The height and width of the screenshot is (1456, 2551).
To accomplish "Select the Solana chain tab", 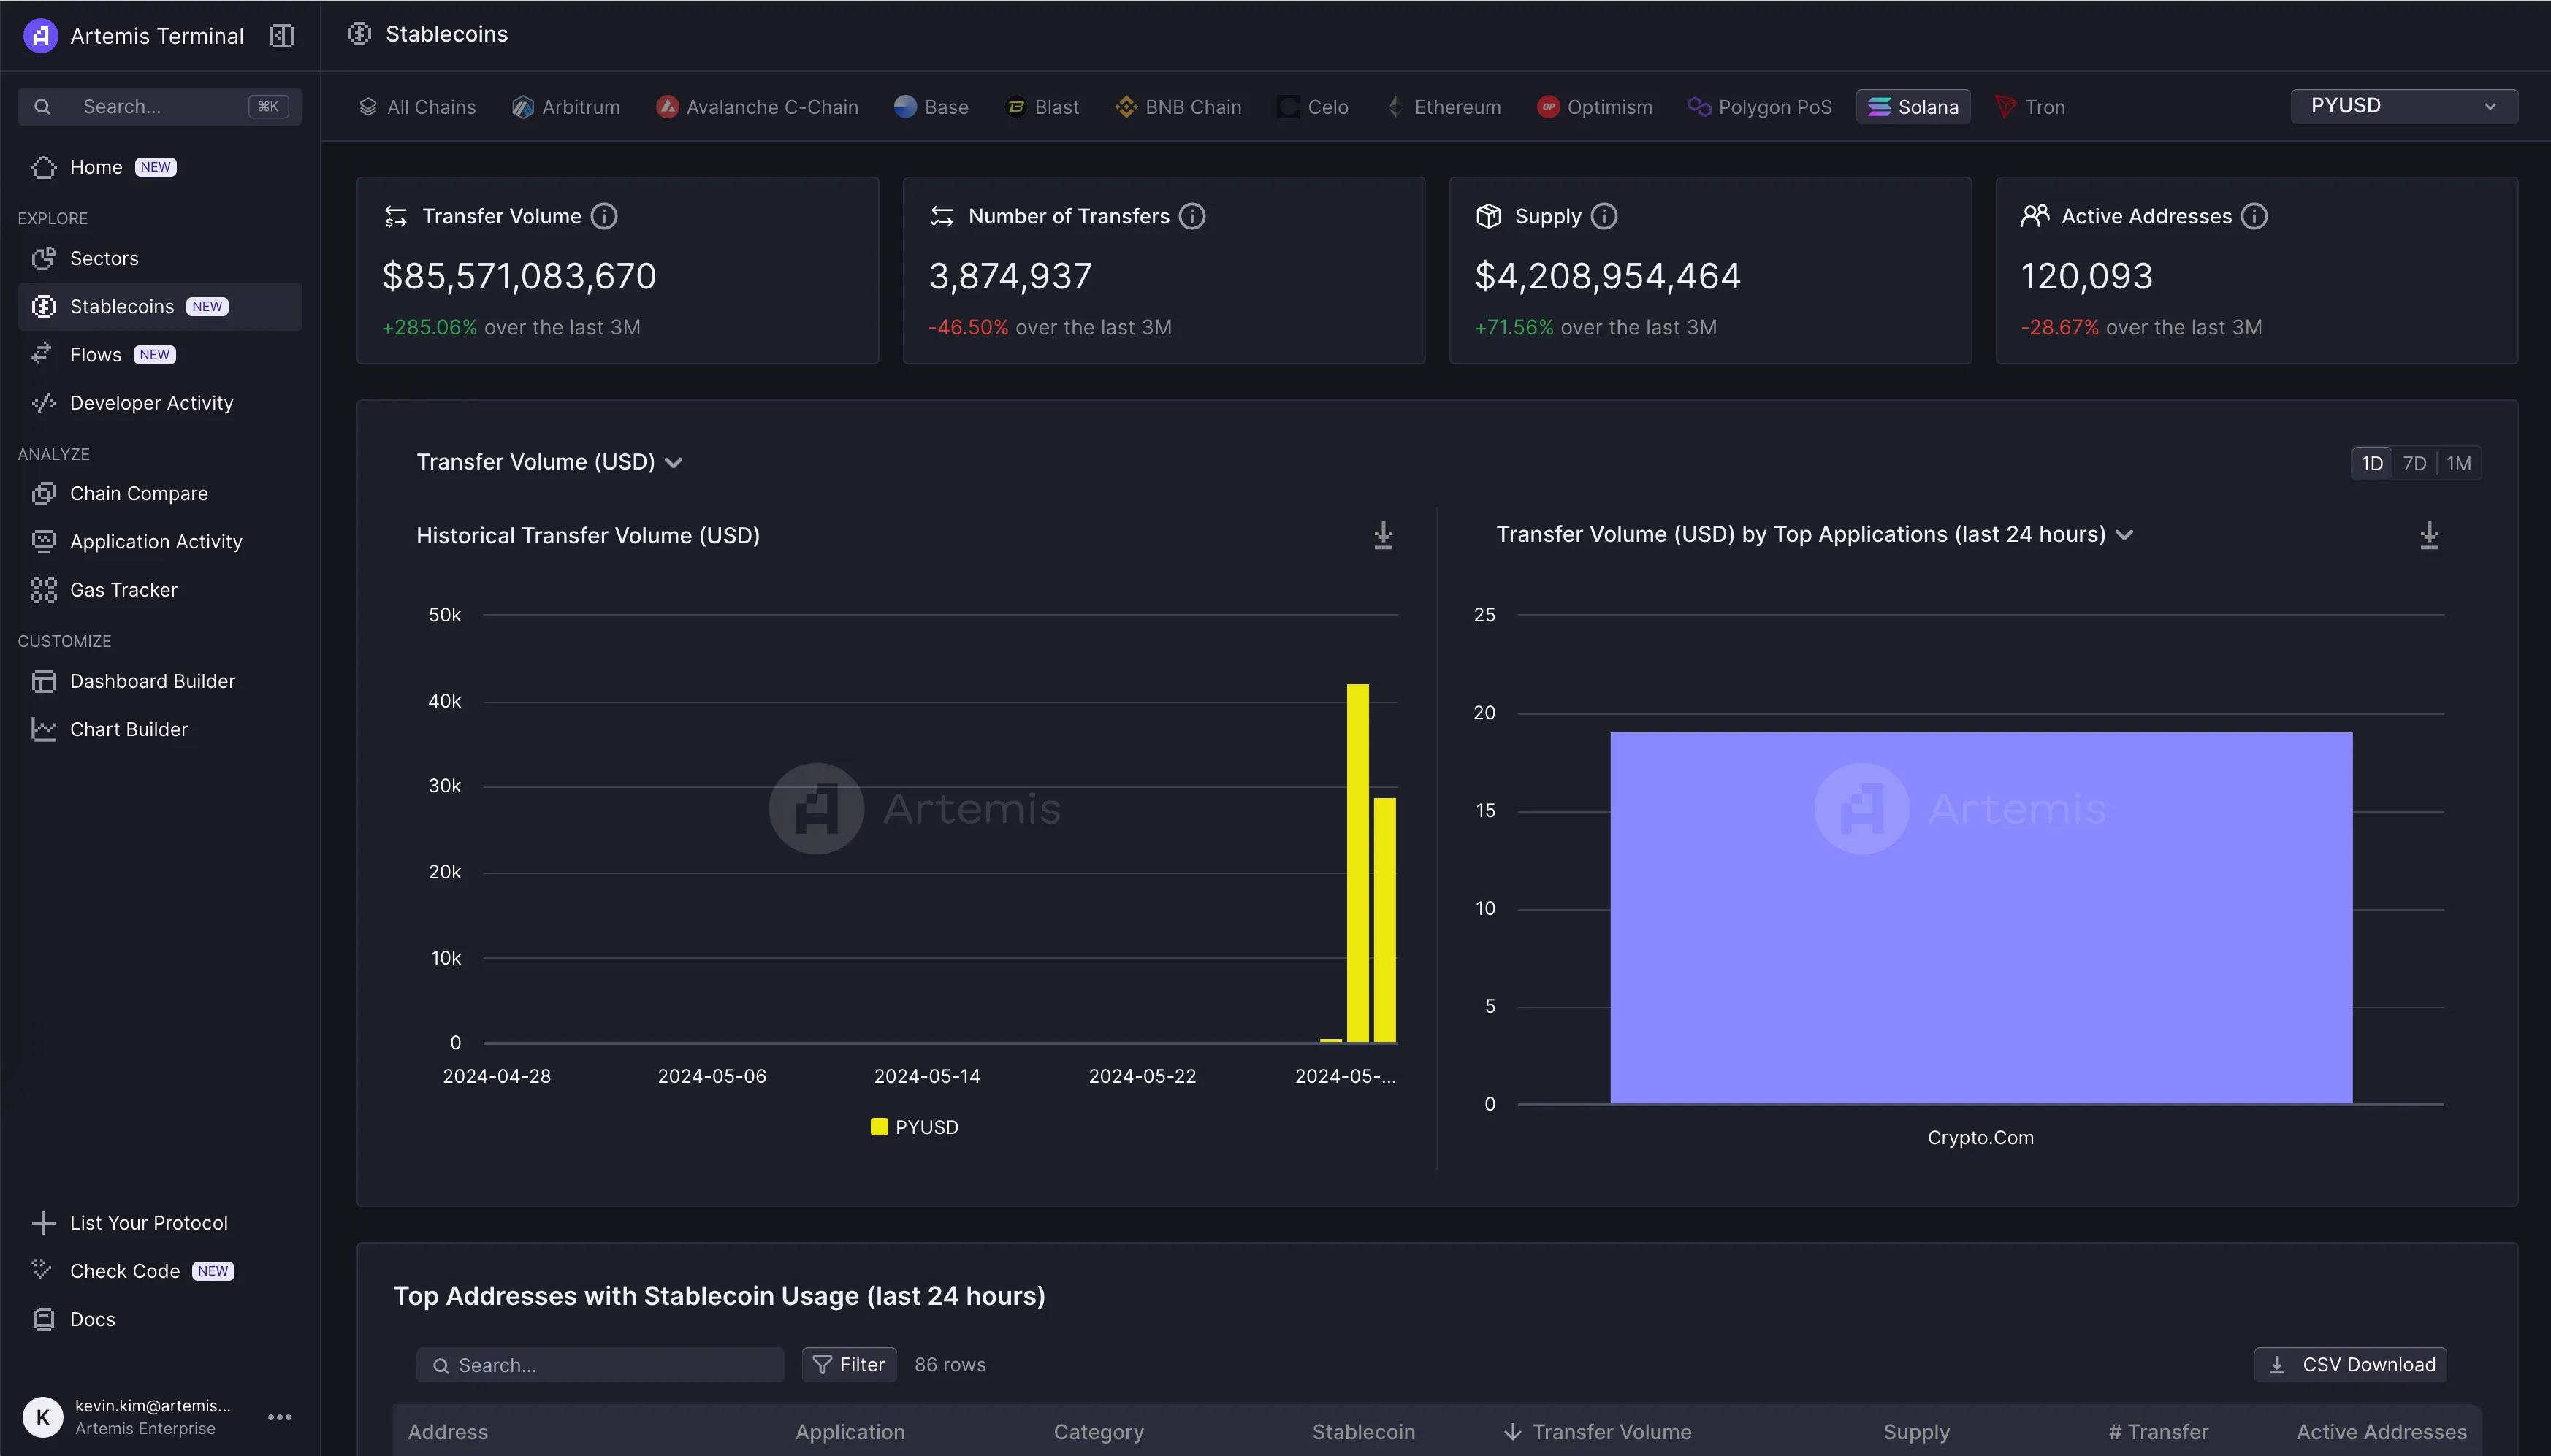I will 1914,107.
